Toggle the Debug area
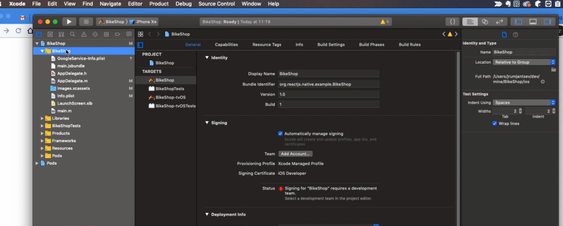The image size is (563, 226). click(x=533, y=22)
